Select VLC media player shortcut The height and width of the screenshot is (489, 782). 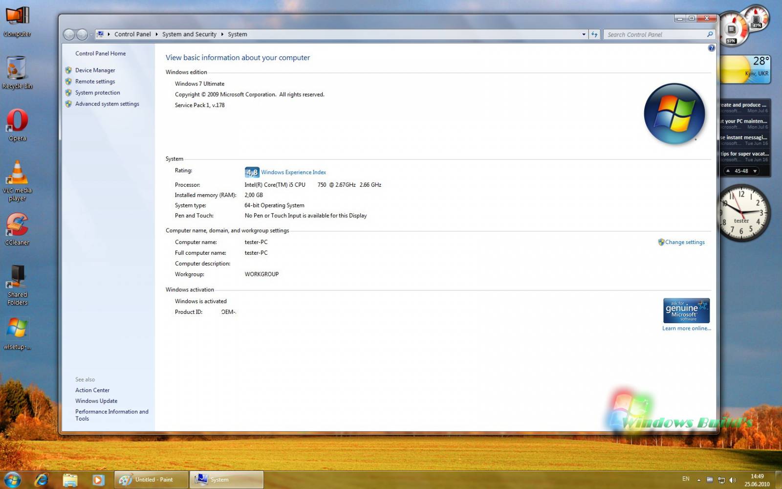click(x=17, y=181)
